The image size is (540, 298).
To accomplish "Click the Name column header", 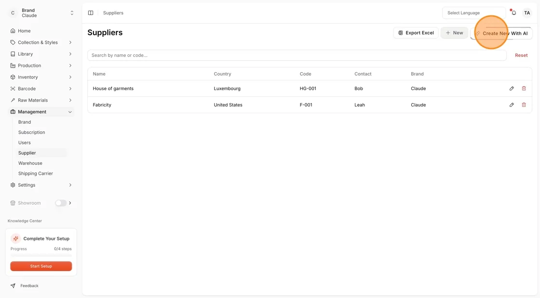I will [99, 74].
